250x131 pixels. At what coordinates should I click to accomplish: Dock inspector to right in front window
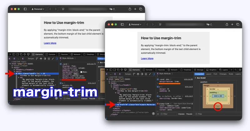click(114, 70)
